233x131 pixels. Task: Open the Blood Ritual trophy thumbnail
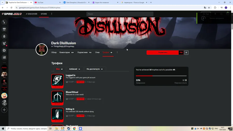[x=57, y=98]
